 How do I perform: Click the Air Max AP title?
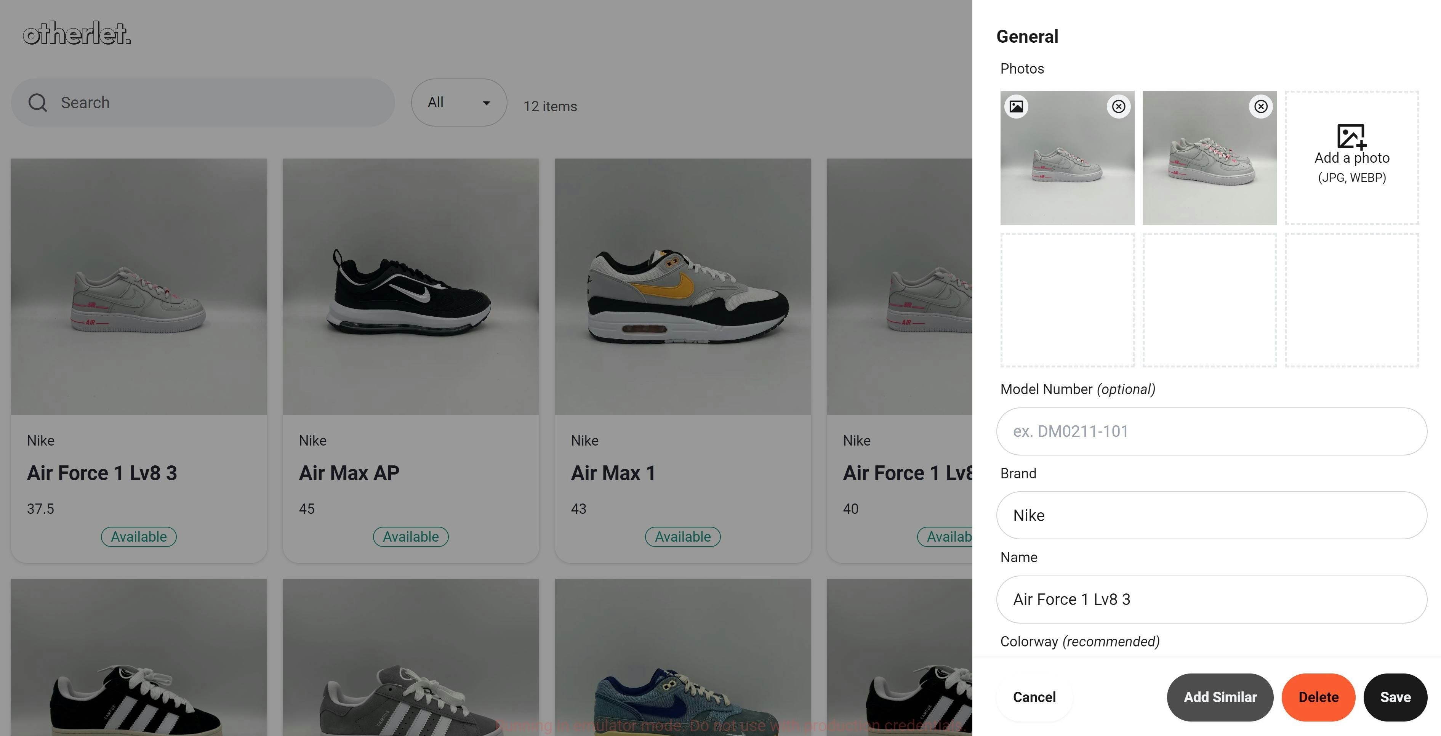point(349,473)
